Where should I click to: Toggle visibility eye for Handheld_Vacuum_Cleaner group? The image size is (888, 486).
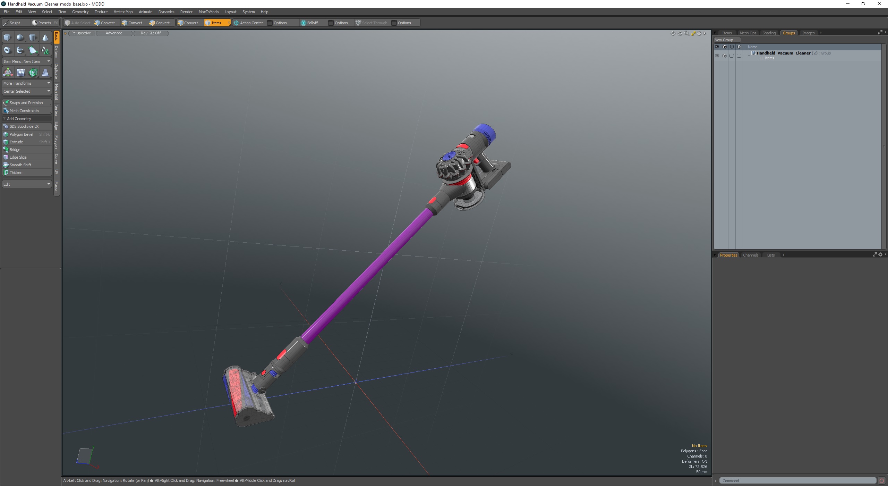click(717, 56)
